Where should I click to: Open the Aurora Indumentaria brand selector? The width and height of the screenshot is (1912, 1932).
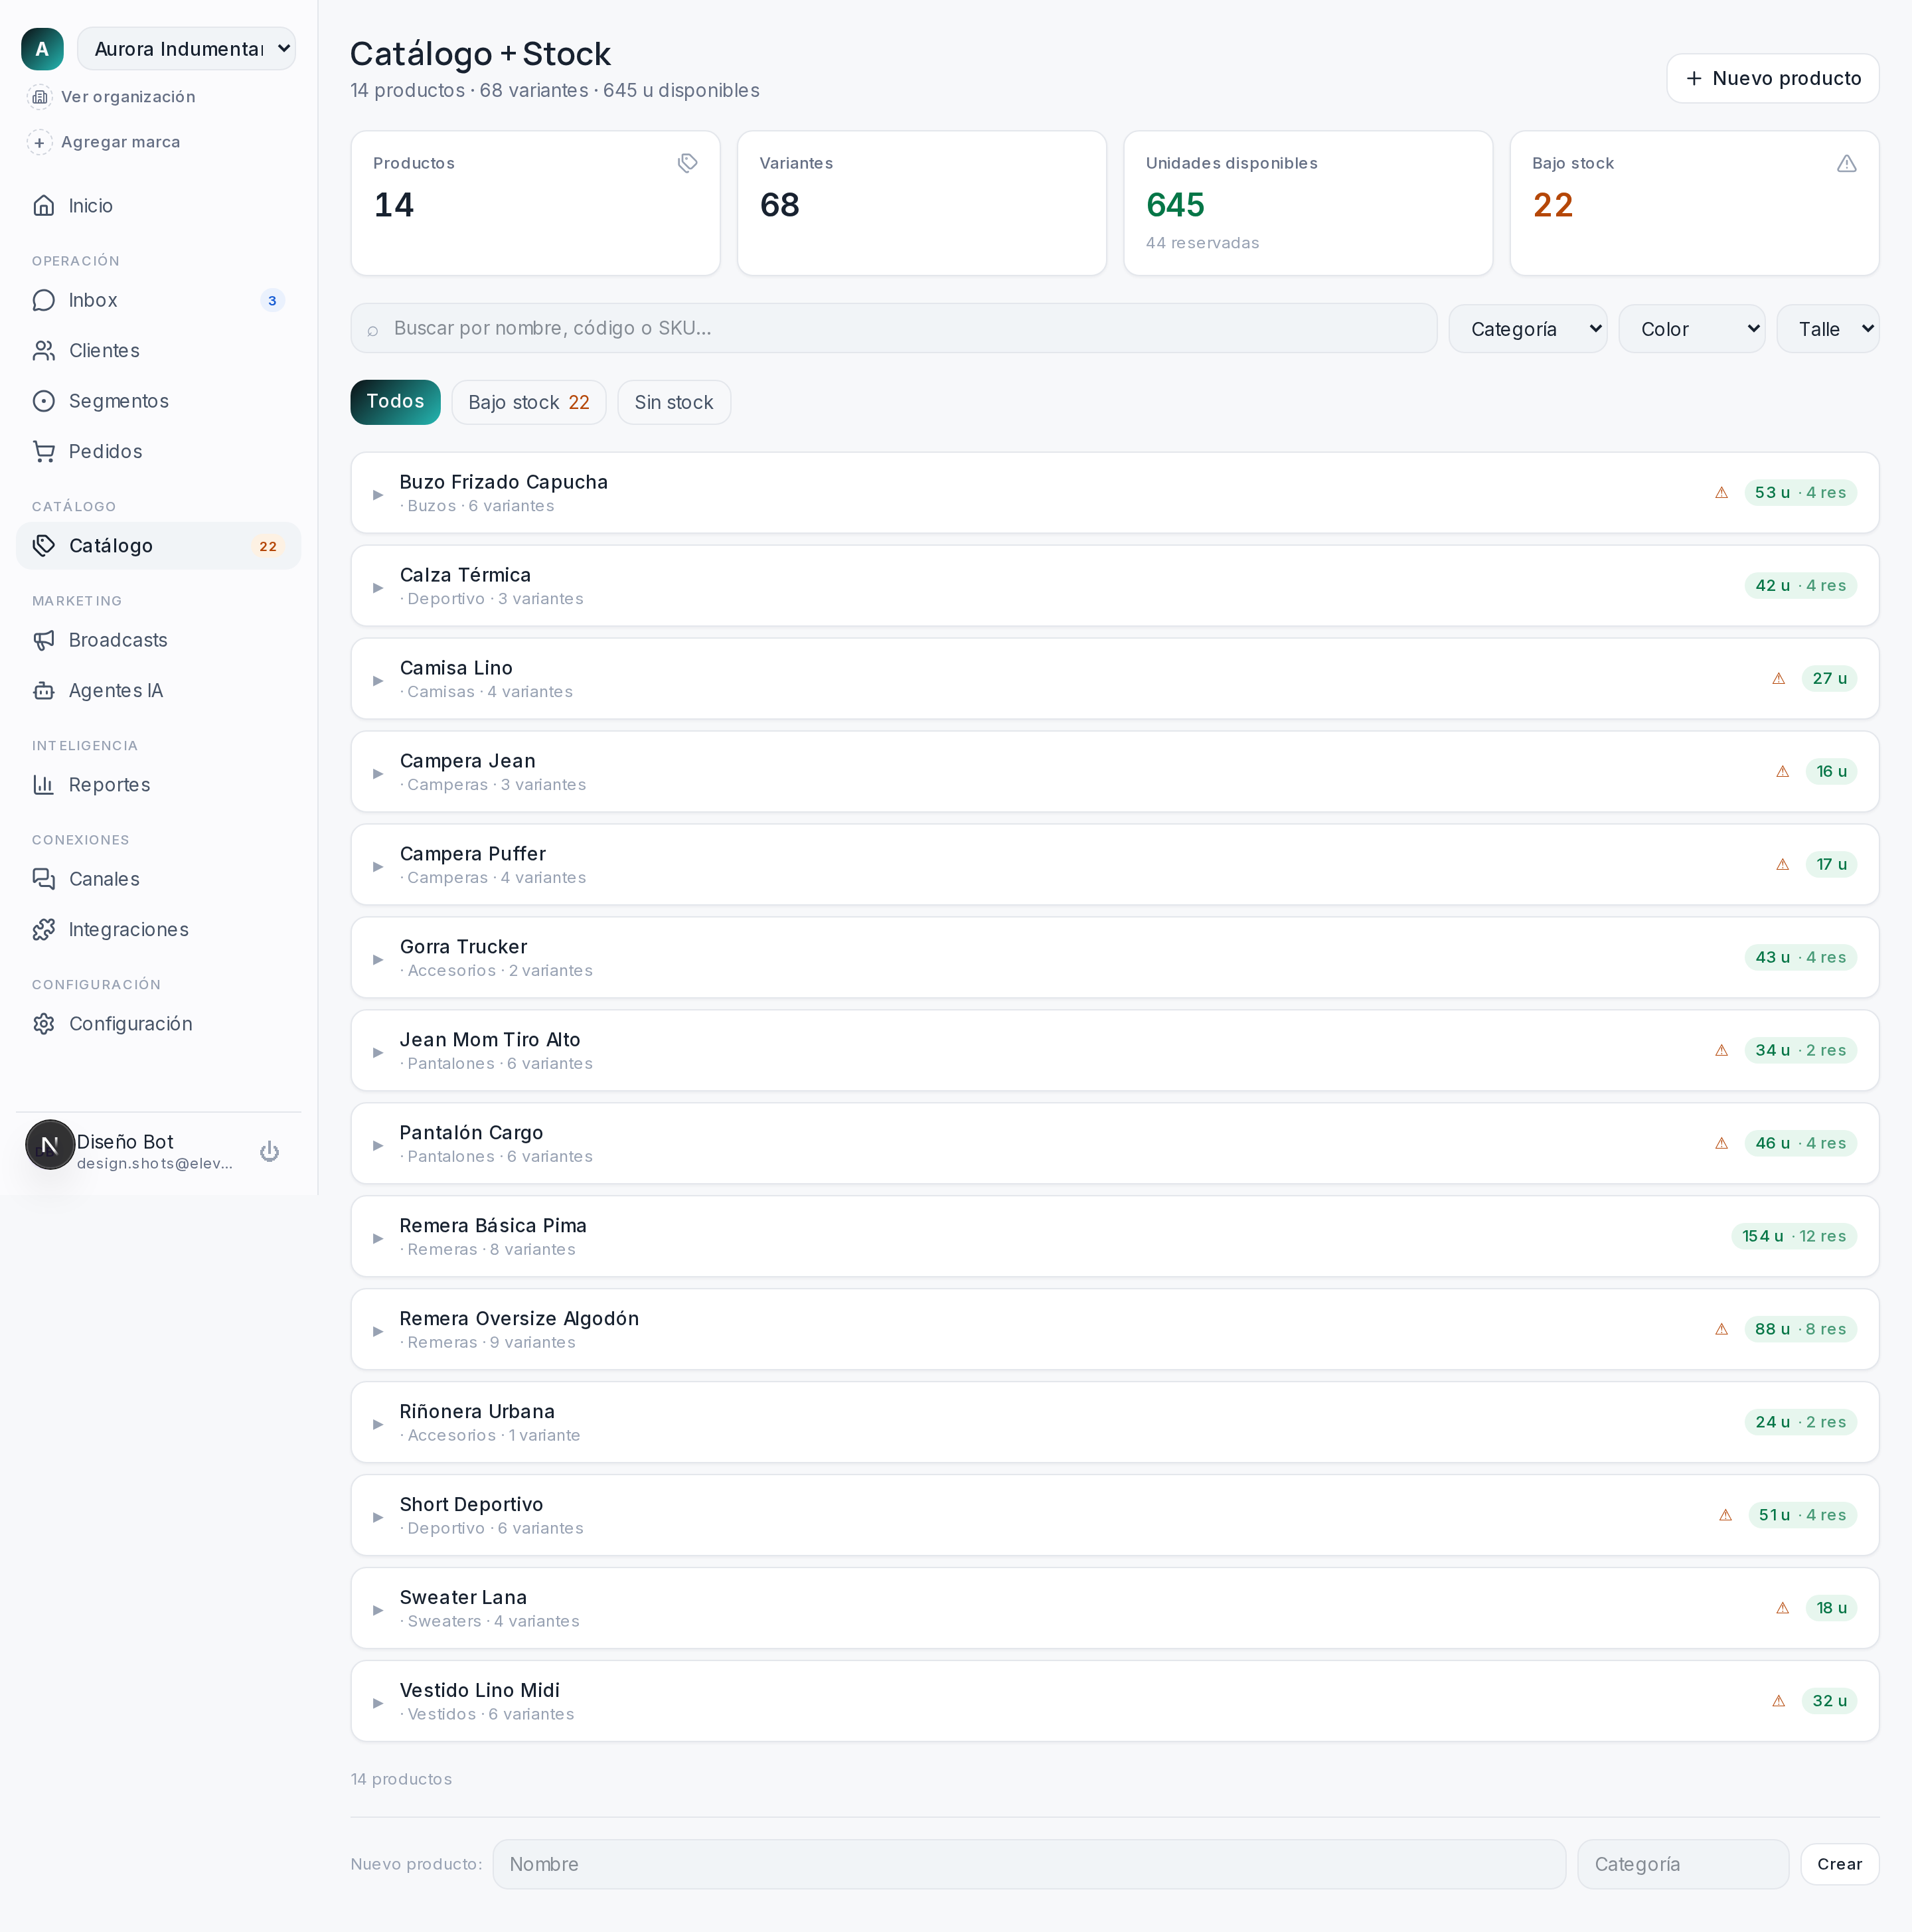(x=186, y=49)
